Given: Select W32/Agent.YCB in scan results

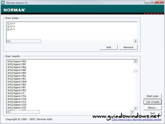Looking at the screenshot, I should [17, 99].
